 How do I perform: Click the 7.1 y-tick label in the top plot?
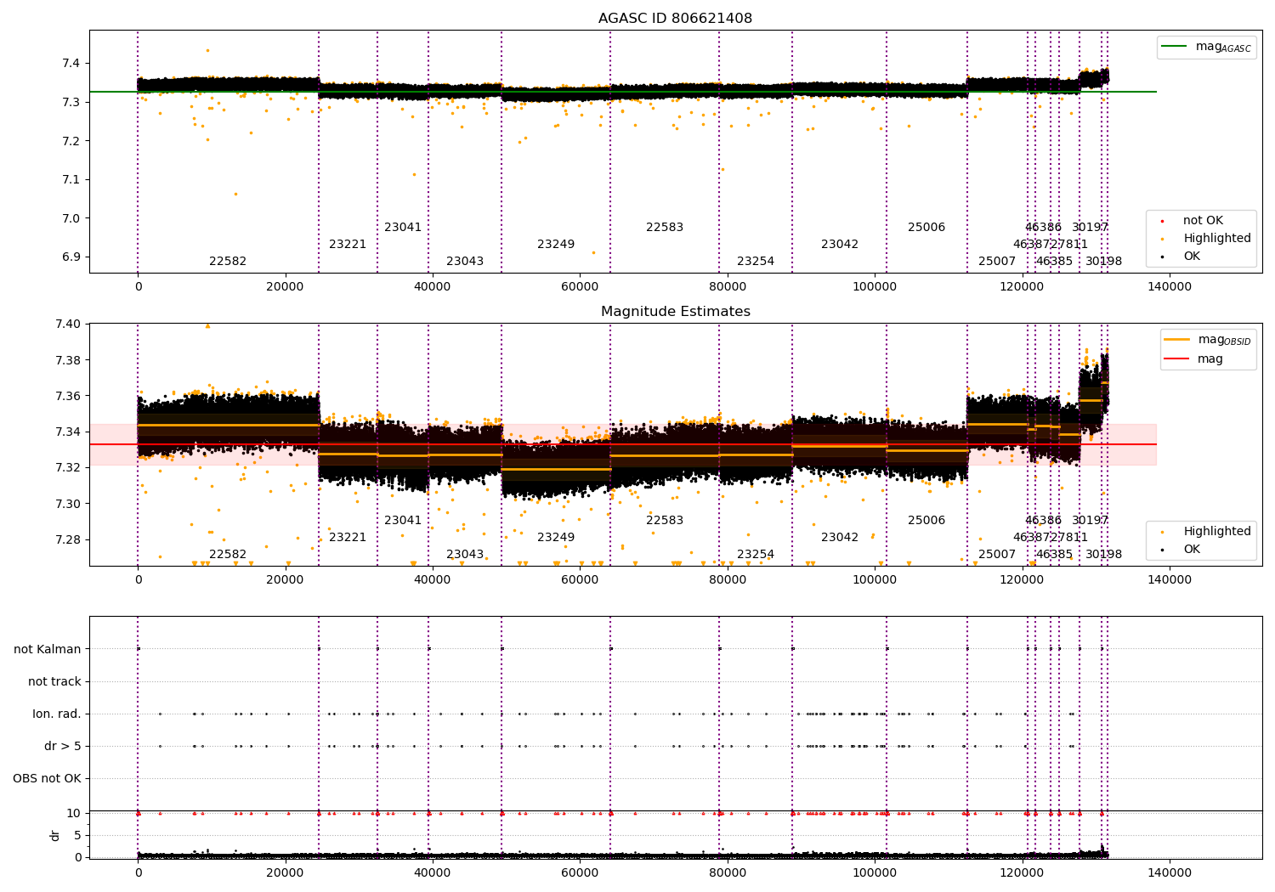point(71,180)
